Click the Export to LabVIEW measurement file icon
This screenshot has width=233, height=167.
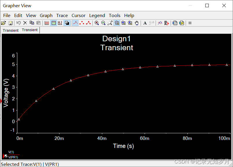click(182, 23)
